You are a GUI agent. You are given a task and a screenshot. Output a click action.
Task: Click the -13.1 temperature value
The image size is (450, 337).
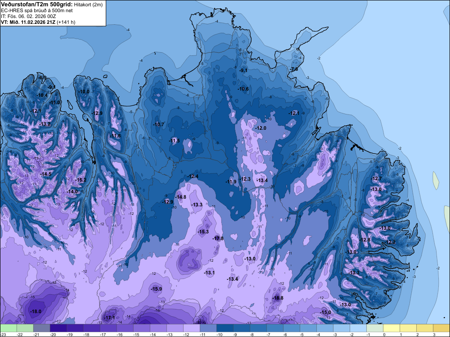(x=209, y=273)
